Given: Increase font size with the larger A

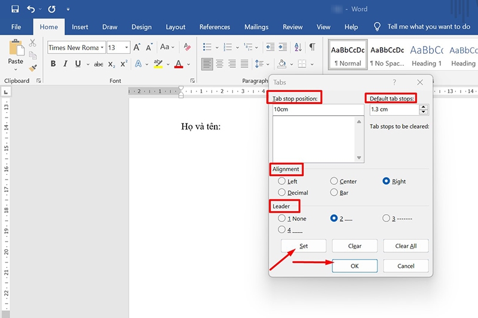Looking at the screenshot, I should point(137,47).
